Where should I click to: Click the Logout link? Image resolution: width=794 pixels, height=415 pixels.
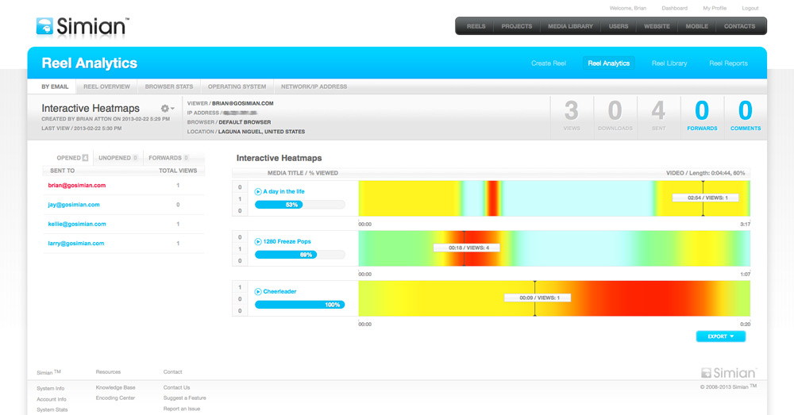750,8
